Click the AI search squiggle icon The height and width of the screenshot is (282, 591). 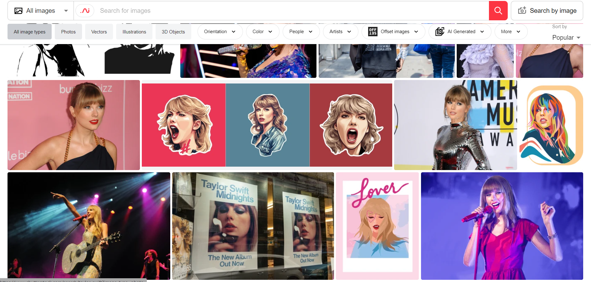coord(85,11)
